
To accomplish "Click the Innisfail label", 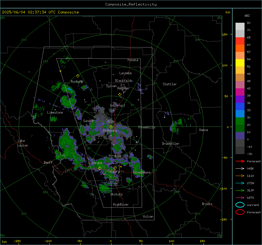I will coord(117,105).
